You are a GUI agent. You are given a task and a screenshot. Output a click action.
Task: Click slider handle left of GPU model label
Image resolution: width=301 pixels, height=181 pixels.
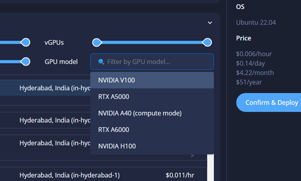tap(26, 62)
